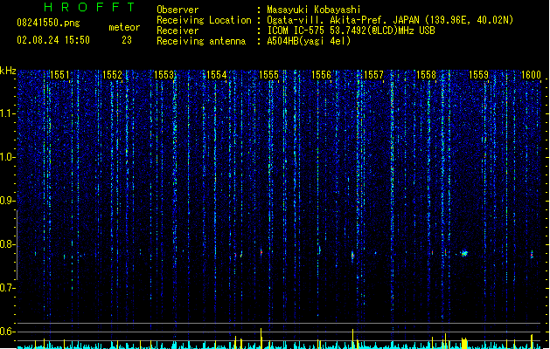Viewport: 550px width, 349px height.
Task: Click the bright meteor echo blob after 1558
Action: tap(464, 253)
